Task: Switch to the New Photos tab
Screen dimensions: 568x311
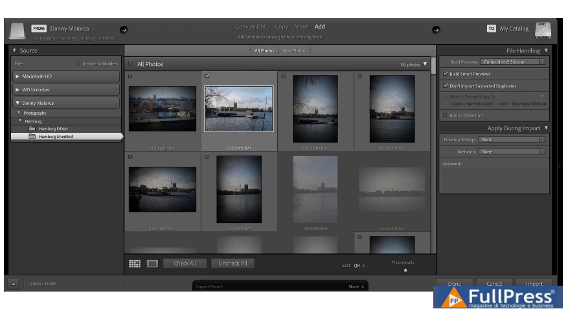Action: (294, 51)
